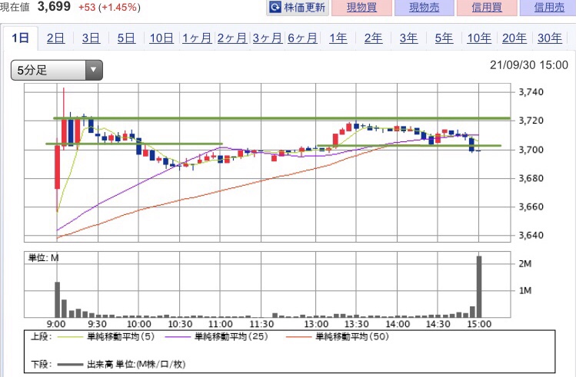
Task: Click the 11:30 time axis label
Action: (261, 324)
